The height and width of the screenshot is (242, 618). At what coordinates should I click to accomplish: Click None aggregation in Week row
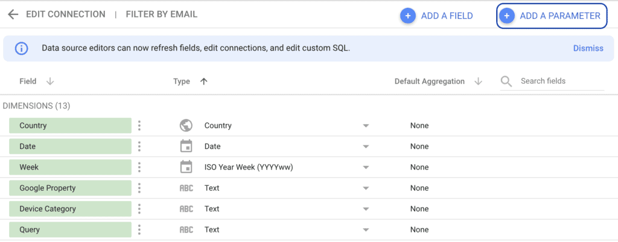pyautogui.click(x=419, y=167)
